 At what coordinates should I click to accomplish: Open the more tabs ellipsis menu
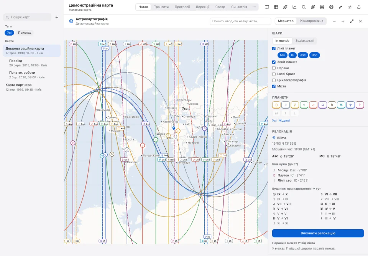(x=254, y=7)
